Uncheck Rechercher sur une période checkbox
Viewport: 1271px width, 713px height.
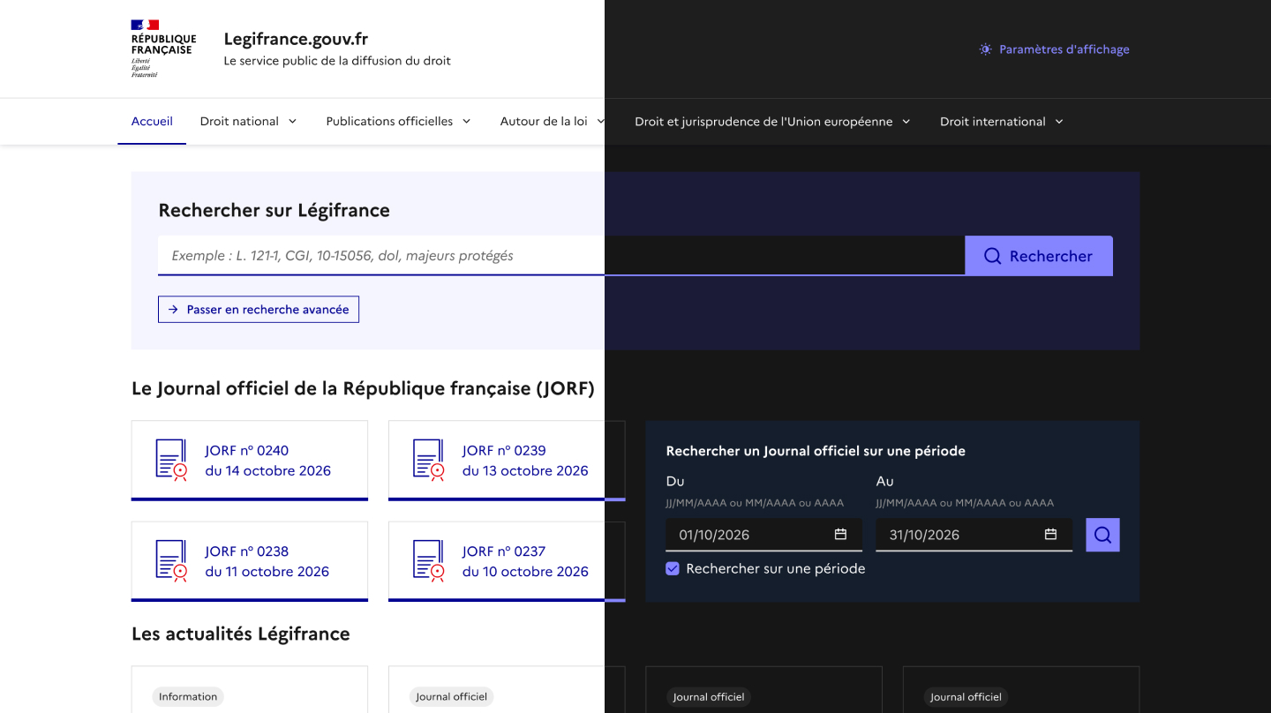[673, 569]
